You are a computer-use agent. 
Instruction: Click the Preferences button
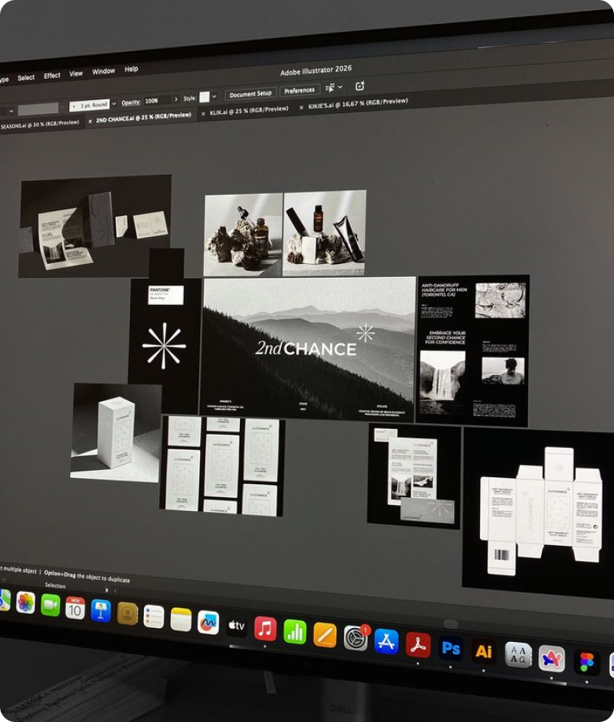[x=299, y=90]
